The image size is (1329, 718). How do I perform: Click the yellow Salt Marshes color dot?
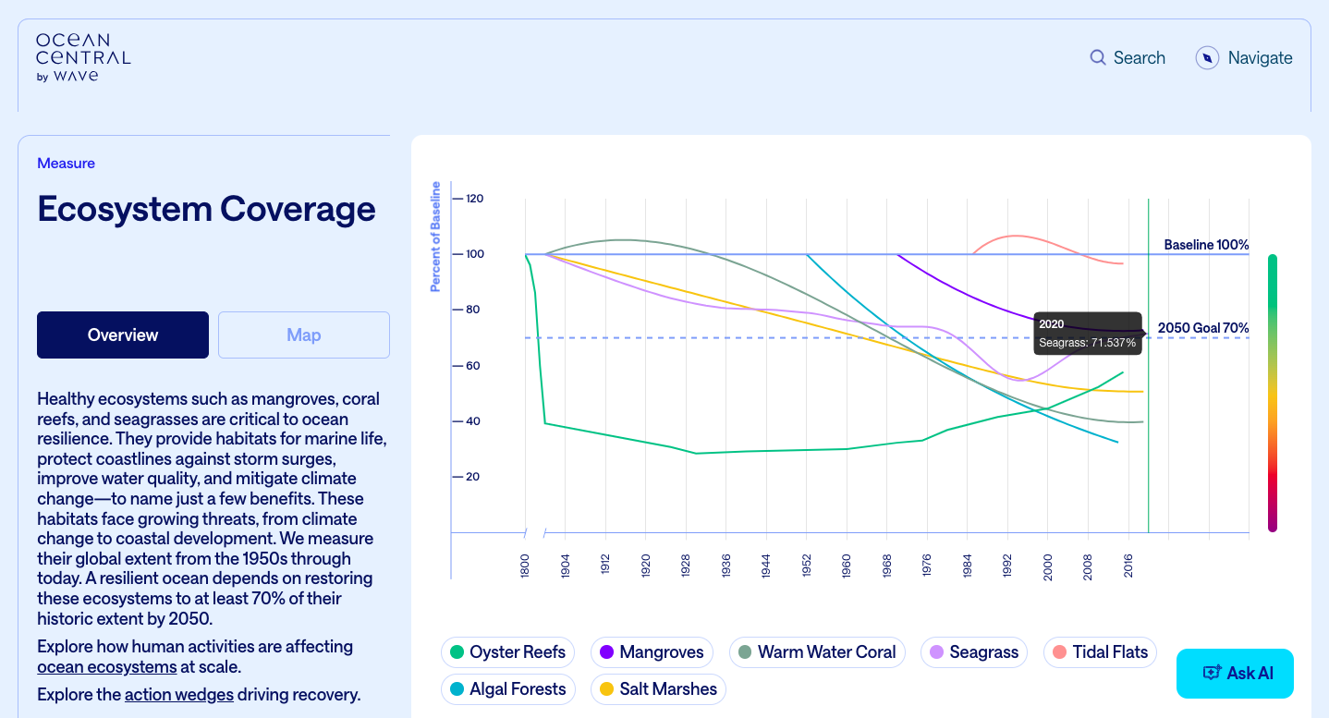point(606,689)
